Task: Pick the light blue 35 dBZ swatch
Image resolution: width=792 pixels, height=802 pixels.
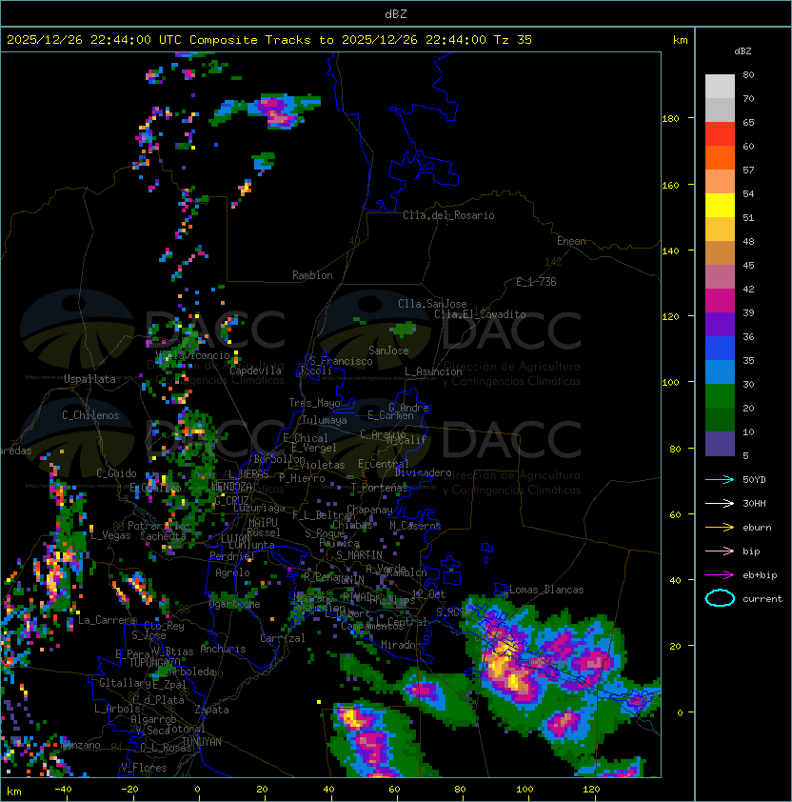Action: click(720, 371)
